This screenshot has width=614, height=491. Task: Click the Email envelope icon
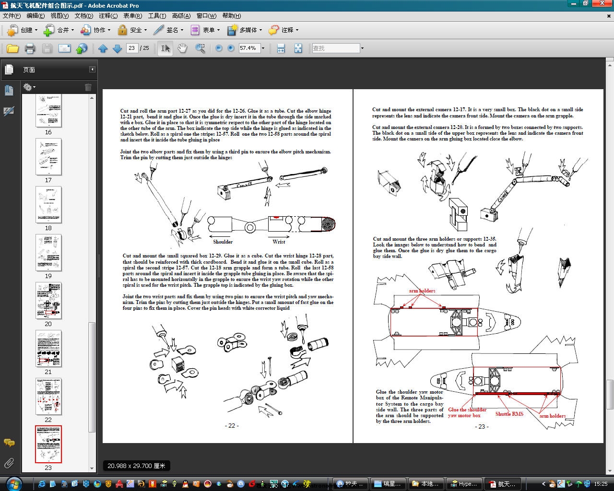[x=64, y=48]
